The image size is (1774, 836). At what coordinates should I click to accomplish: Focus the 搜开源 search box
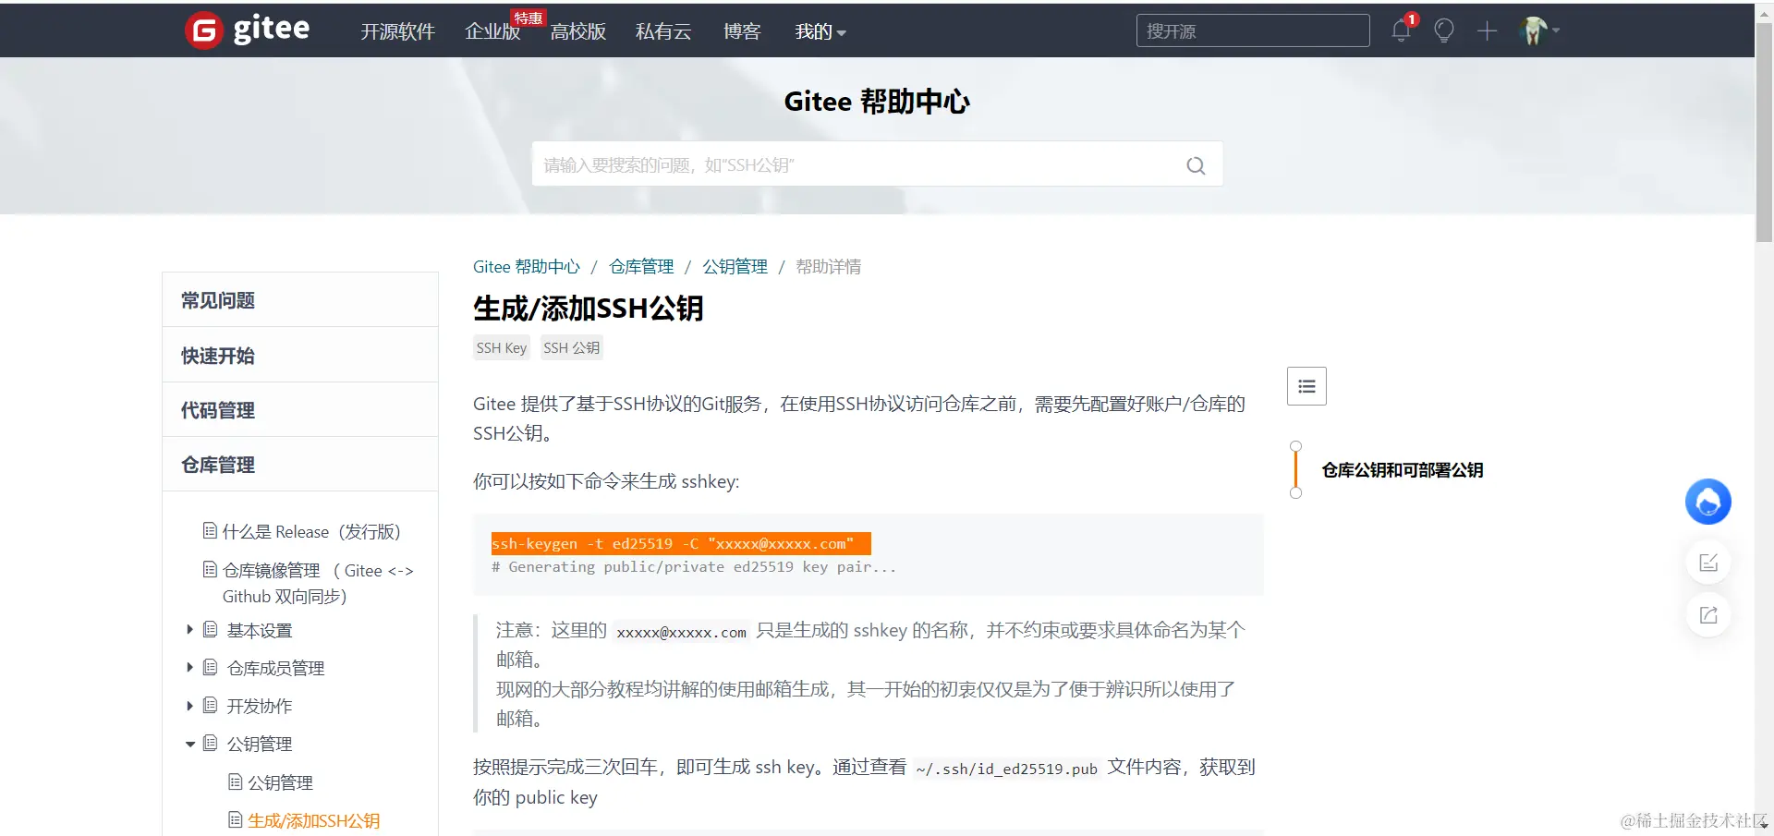pos(1253,30)
